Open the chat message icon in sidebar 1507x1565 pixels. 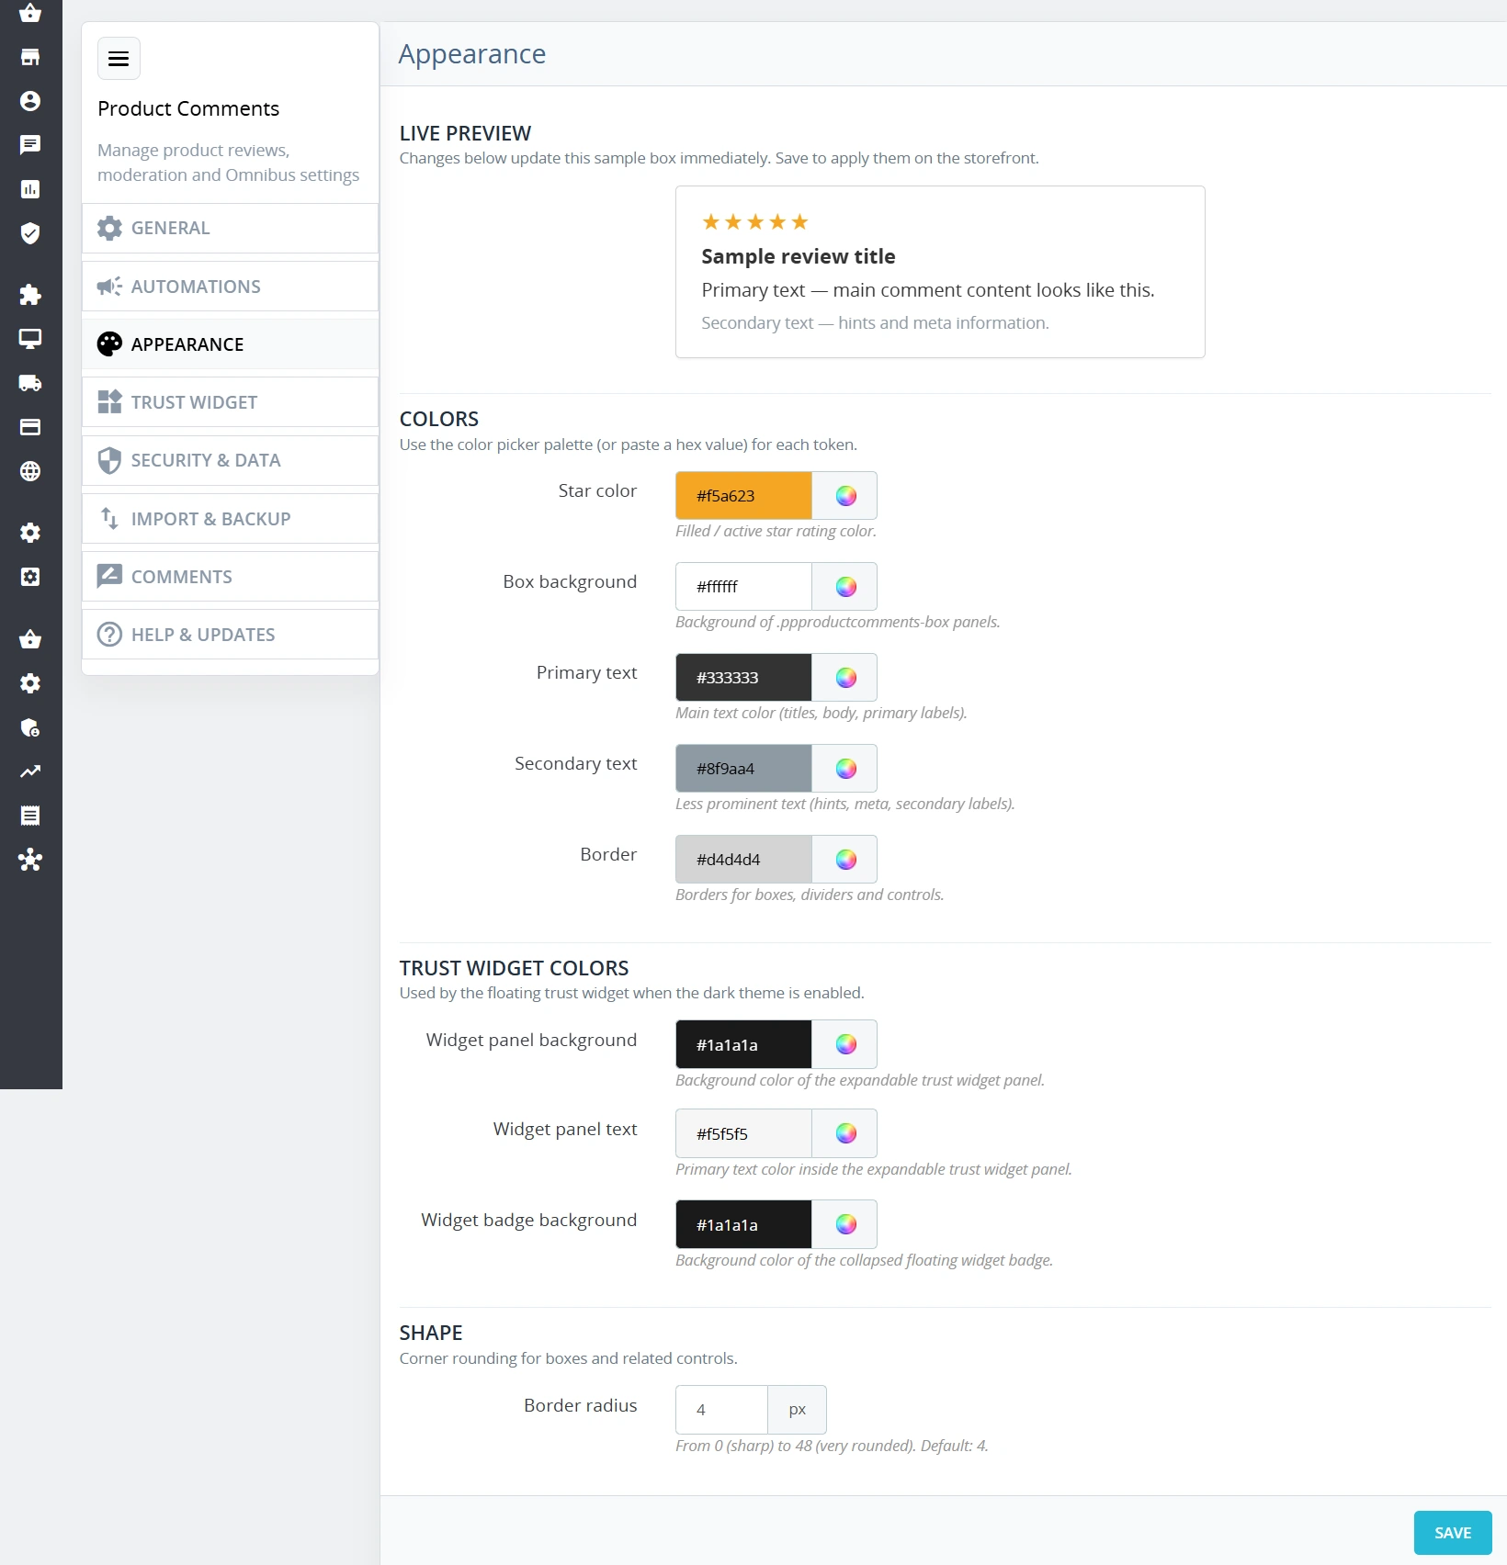[30, 145]
